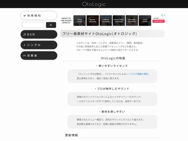The image size is (188, 141).
Task: Click the envato elements ad logo
Action: point(159,18)
